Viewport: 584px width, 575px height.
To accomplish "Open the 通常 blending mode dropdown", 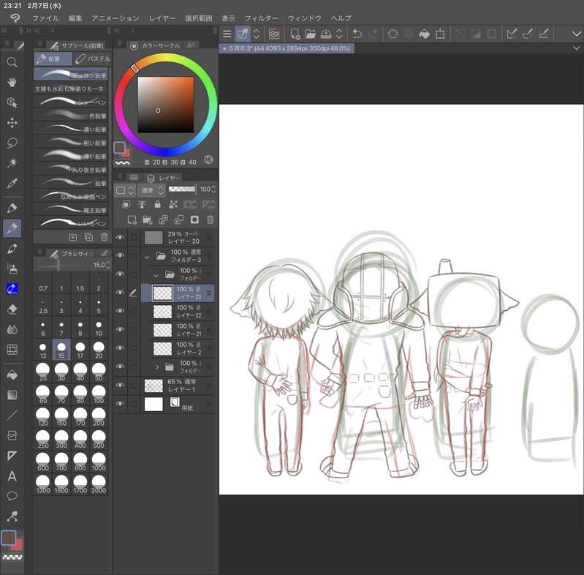I will point(152,190).
